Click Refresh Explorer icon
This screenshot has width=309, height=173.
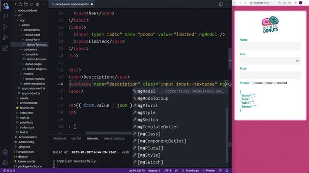click(x=32, y=4)
